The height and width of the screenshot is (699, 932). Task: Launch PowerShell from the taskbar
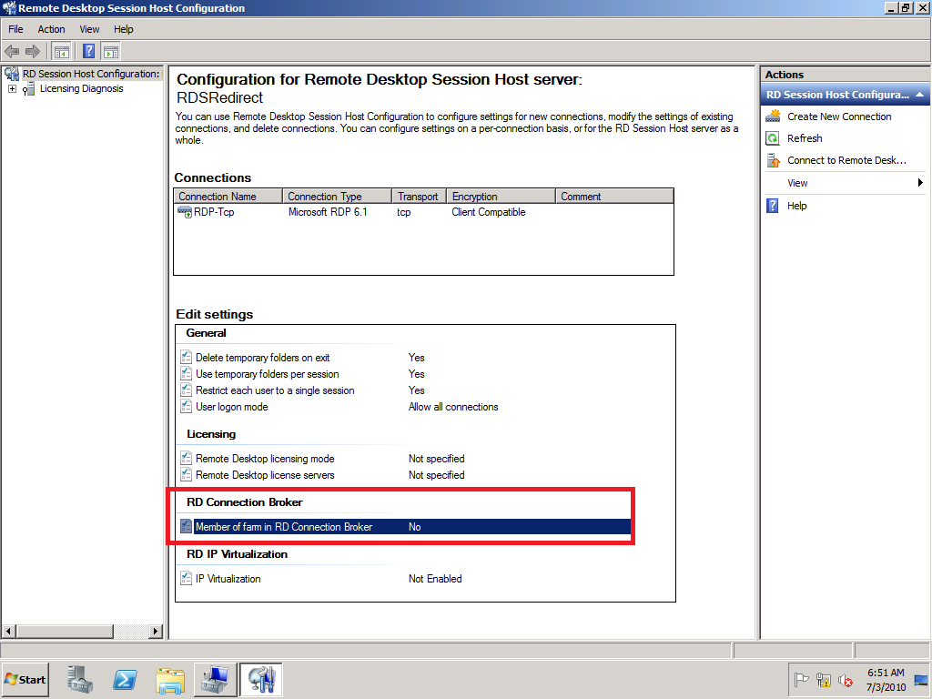125,679
